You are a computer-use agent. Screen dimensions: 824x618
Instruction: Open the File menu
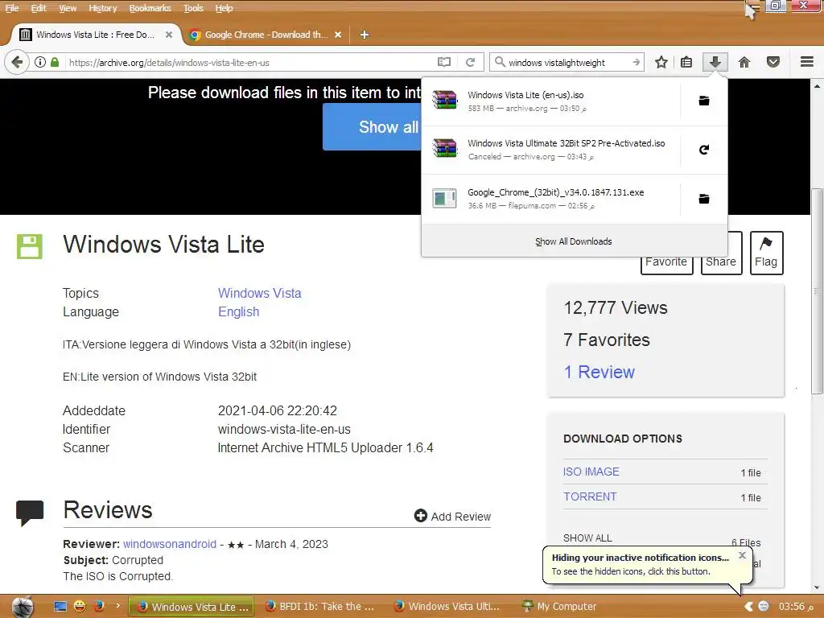(12, 8)
